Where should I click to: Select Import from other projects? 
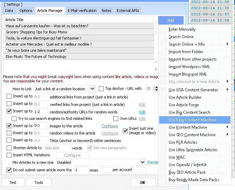(x=192, y=59)
